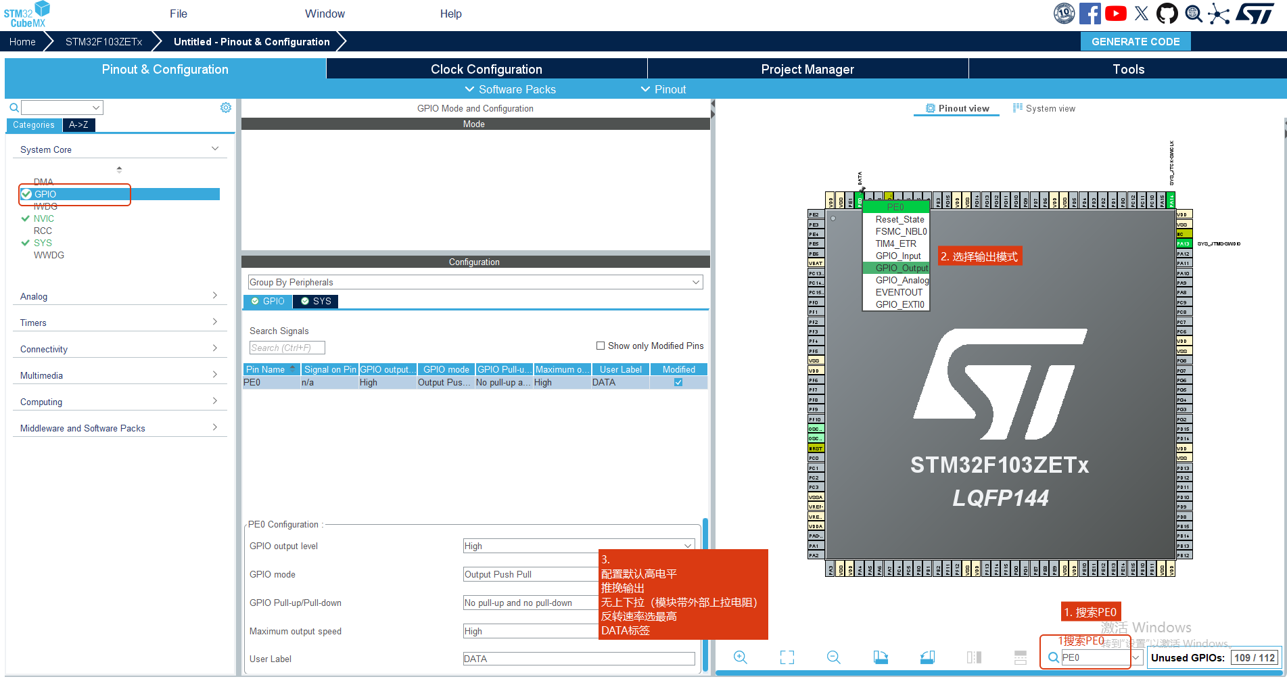Click the GENERATE CODE button

point(1136,41)
